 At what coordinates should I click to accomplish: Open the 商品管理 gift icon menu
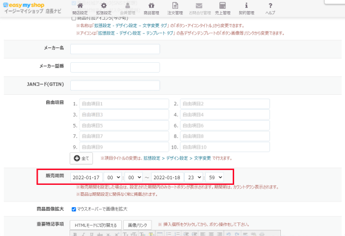152,9
